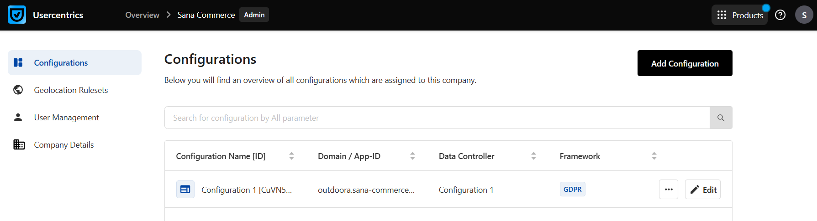Click the Geolocation Rulesets globe icon
This screenshot has width=817, height=221.
pos(18,90)
